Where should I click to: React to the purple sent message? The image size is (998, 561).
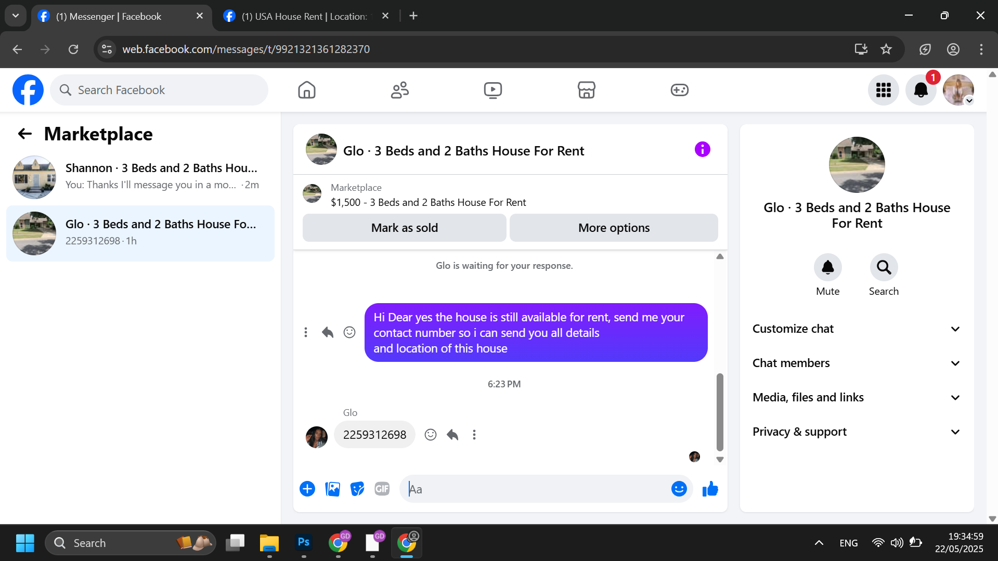(349, 332)
